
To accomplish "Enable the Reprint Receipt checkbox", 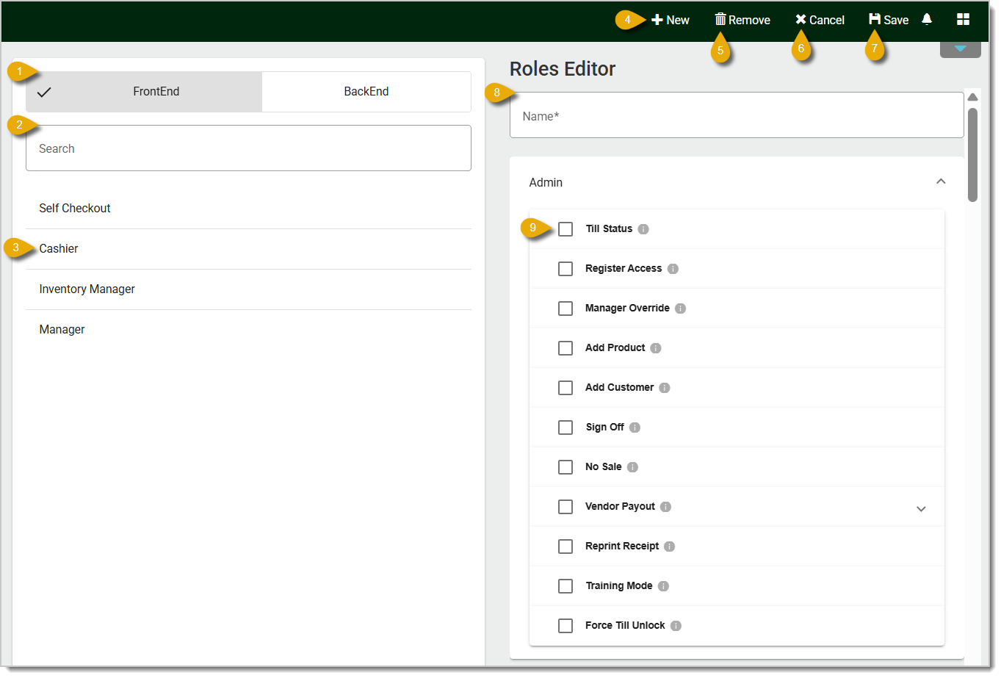I will pyautogui.click(x=565, y=547).
